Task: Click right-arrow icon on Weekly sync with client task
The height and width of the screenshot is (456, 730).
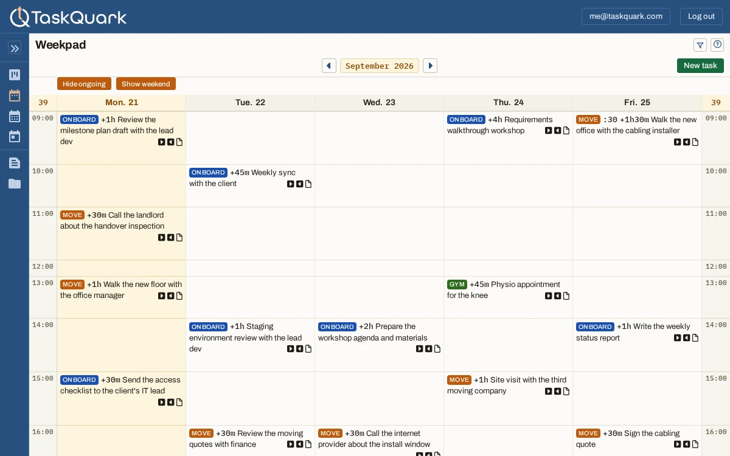Action: coord(290,184)
